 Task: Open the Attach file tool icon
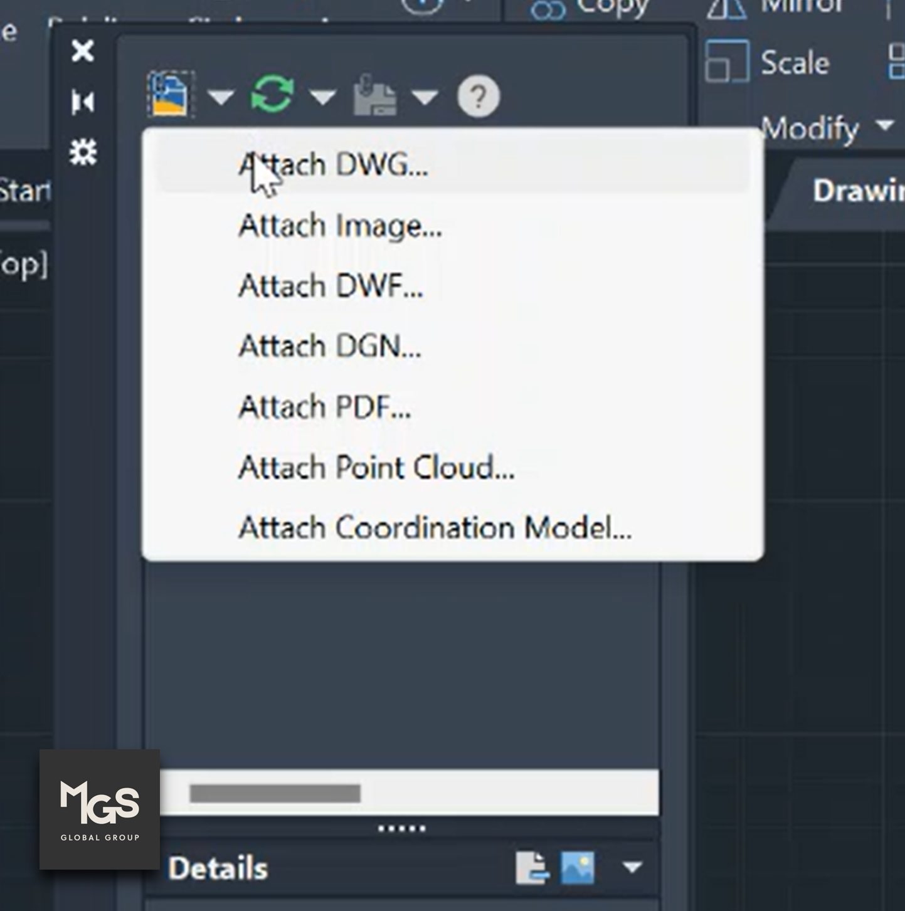(168, 94)
